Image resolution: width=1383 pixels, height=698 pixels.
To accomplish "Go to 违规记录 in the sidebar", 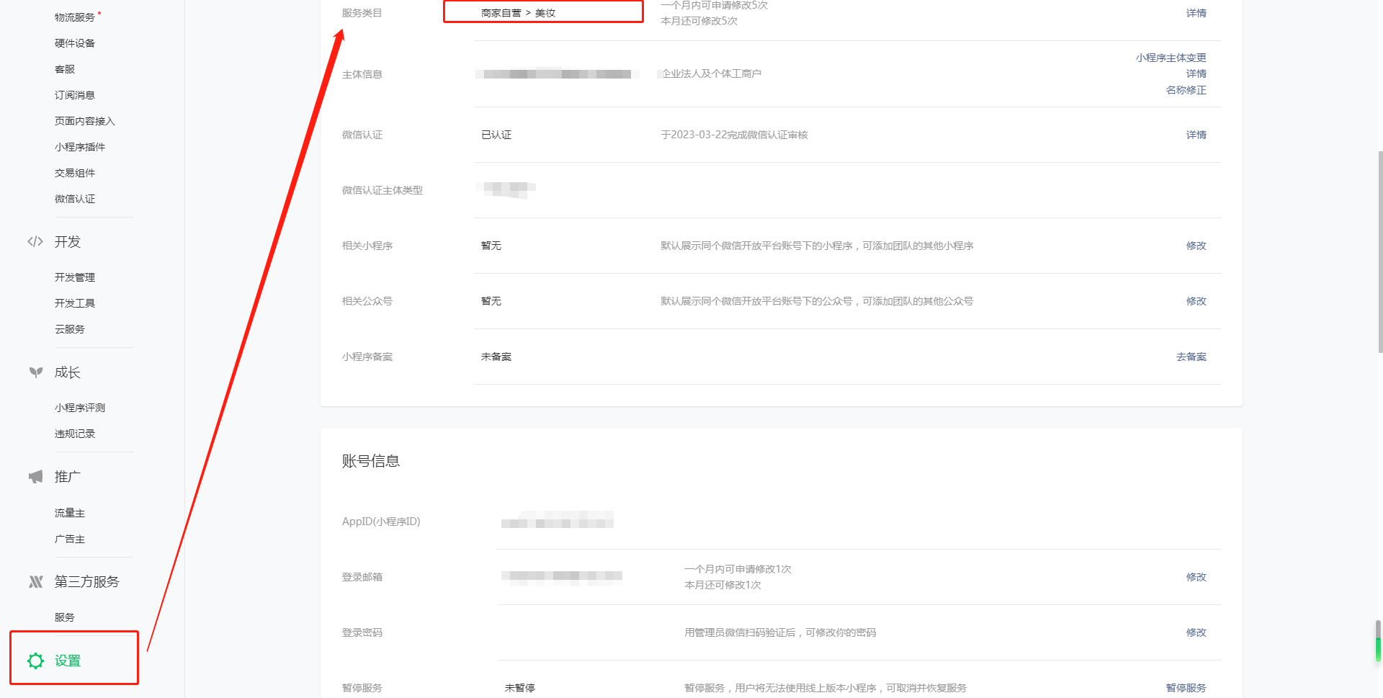I will (x=75, y=434).
